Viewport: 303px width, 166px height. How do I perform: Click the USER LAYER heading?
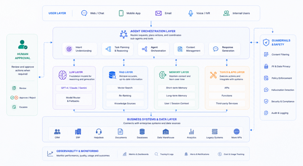(57, 13)
